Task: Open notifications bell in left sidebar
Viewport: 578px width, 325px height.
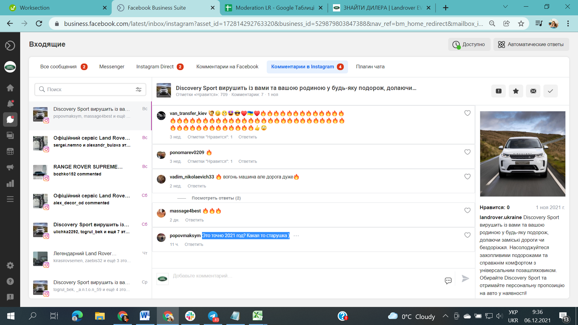Action: (x=10, y=104)
